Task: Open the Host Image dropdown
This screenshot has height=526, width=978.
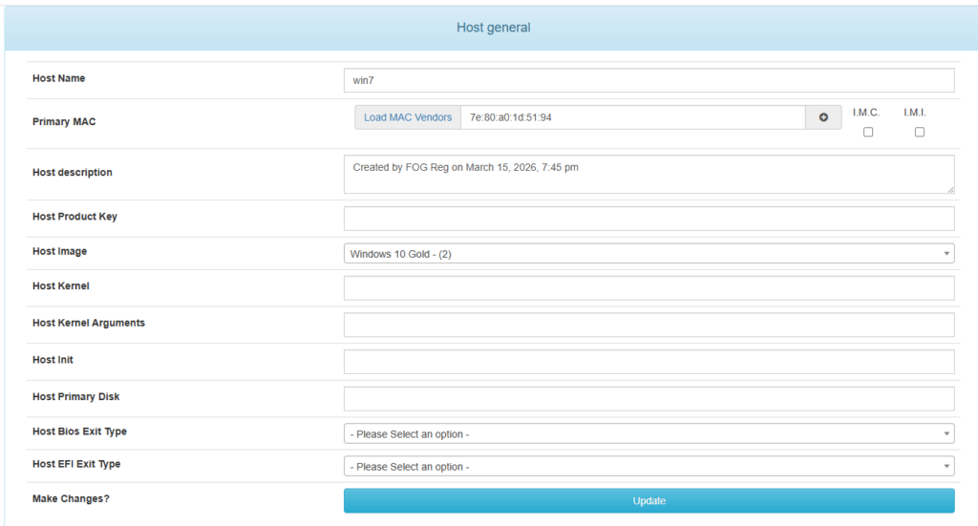Action: click(648, 254)
